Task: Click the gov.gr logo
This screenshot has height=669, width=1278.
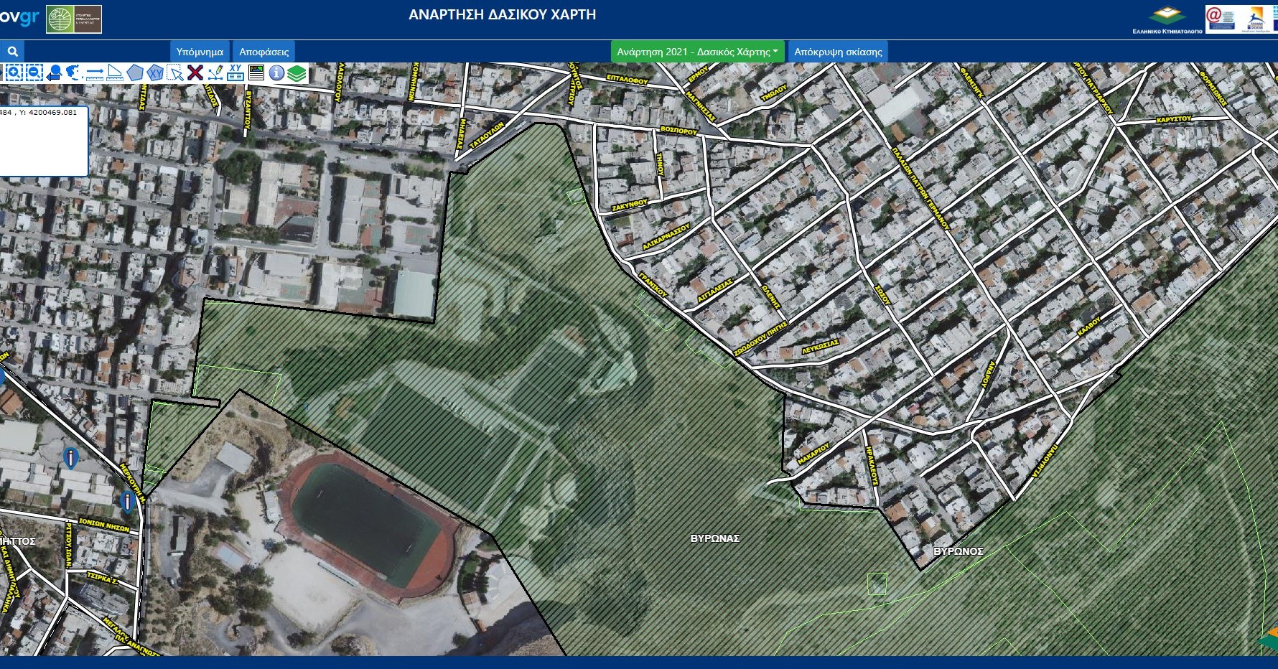Action: click(x=19, y=17)
